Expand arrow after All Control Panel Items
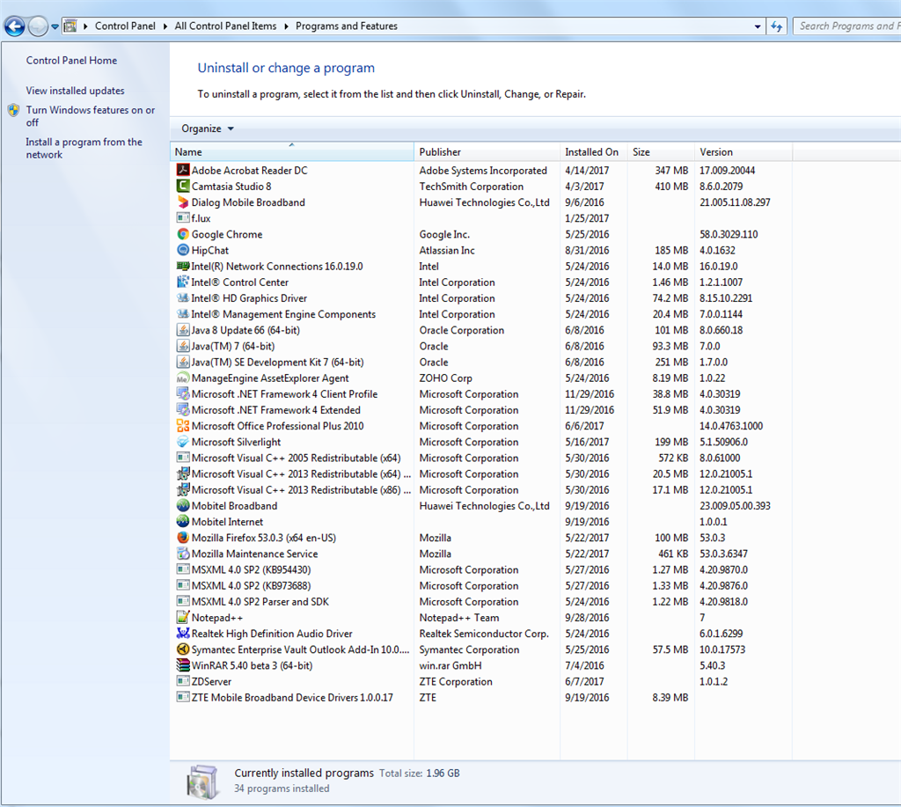Image resolution: width=901 pixels, height=807 pixels. (x=286, y=26)
